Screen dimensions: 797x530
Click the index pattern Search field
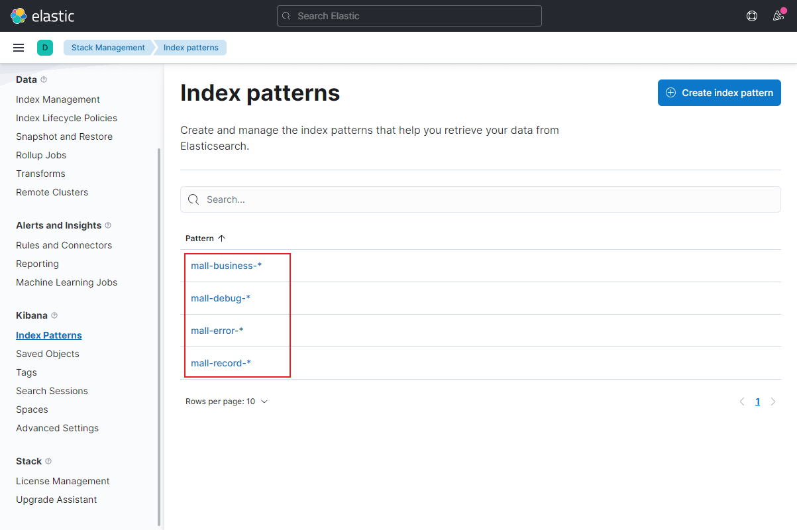click(480, 199)
